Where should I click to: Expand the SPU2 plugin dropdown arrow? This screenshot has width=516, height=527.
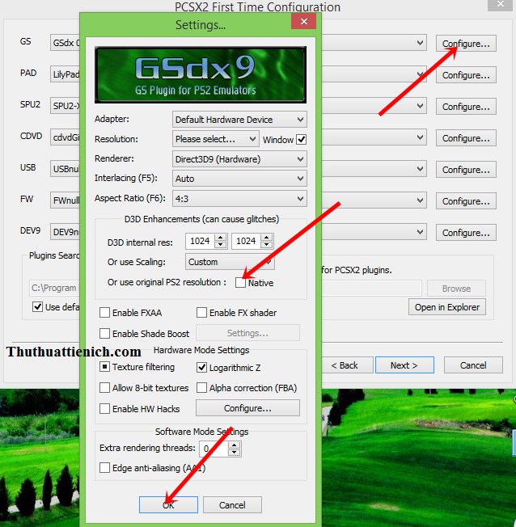420,106
